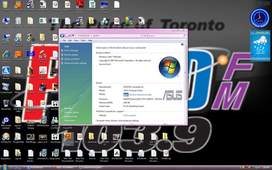Open Security Center under See also
The width and height of the screenshot is (272, 170).
coord(71,116)
